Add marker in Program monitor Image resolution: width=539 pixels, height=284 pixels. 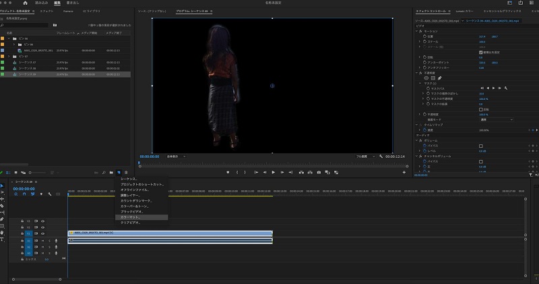(x=228, y=173)
